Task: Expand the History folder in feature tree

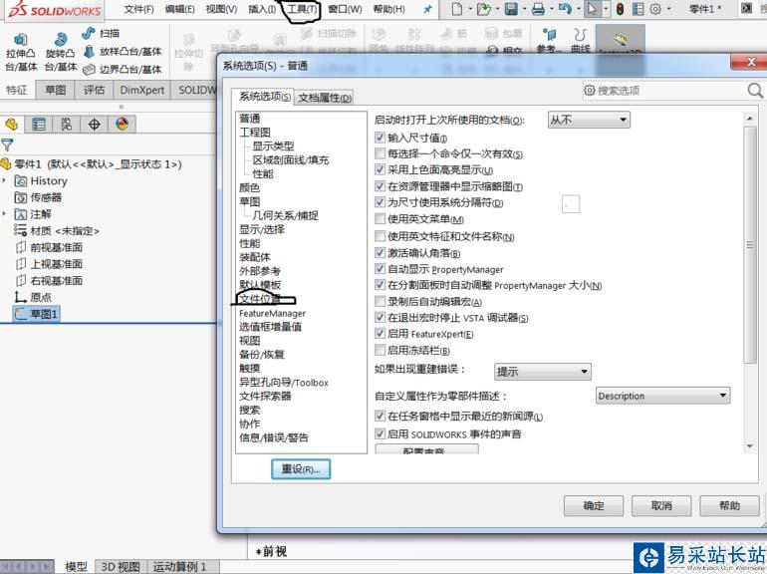Action: point(4,181)
